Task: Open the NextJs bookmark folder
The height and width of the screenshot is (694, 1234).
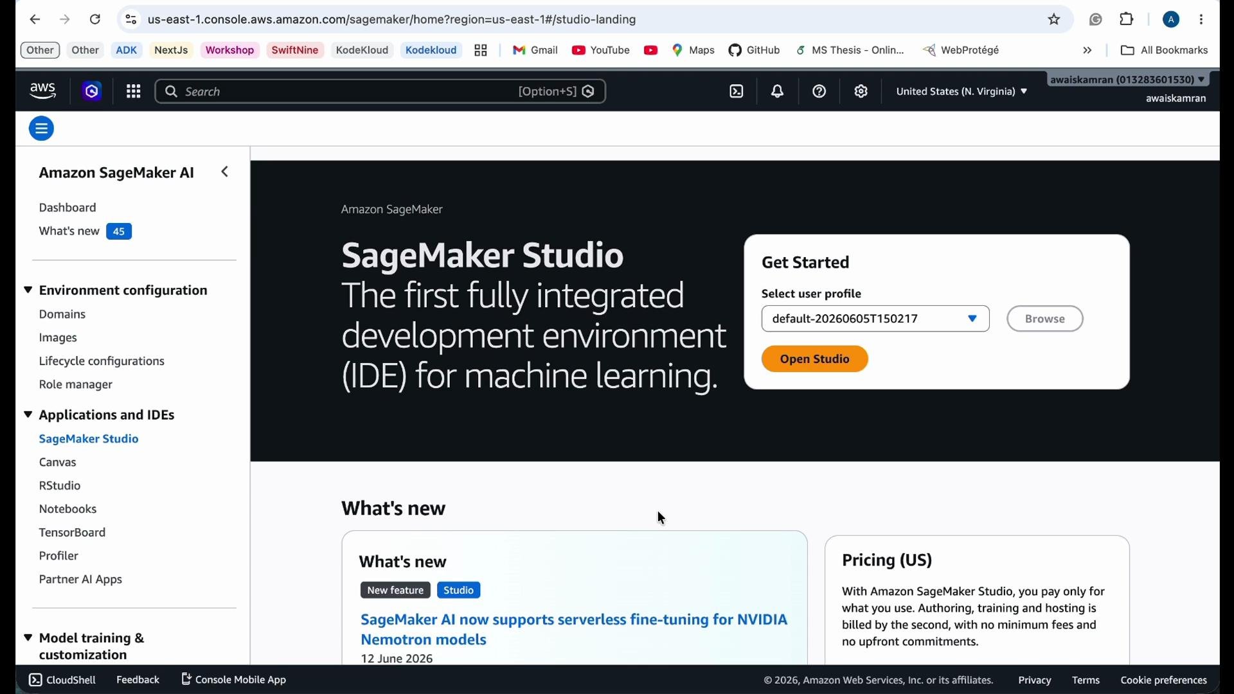Action: point(171,51)
